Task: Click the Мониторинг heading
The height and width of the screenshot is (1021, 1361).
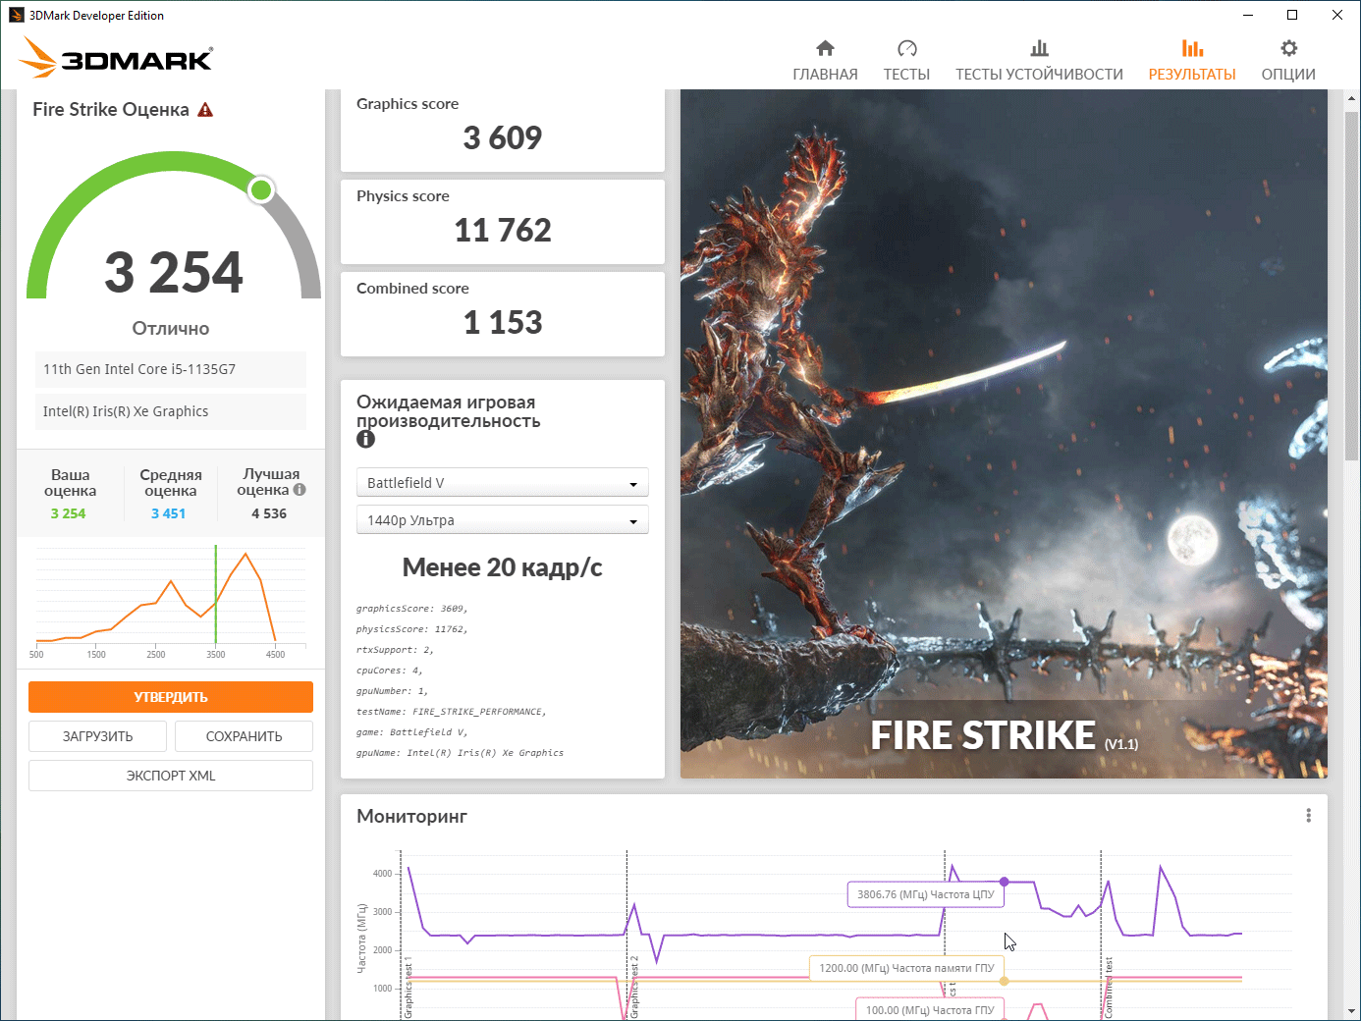Action: tap(411, 816)
